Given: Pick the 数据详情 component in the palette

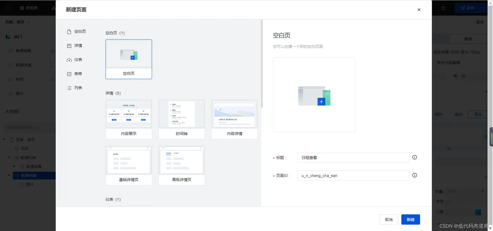Looking at the screenshot, I should tap(20, 65).
